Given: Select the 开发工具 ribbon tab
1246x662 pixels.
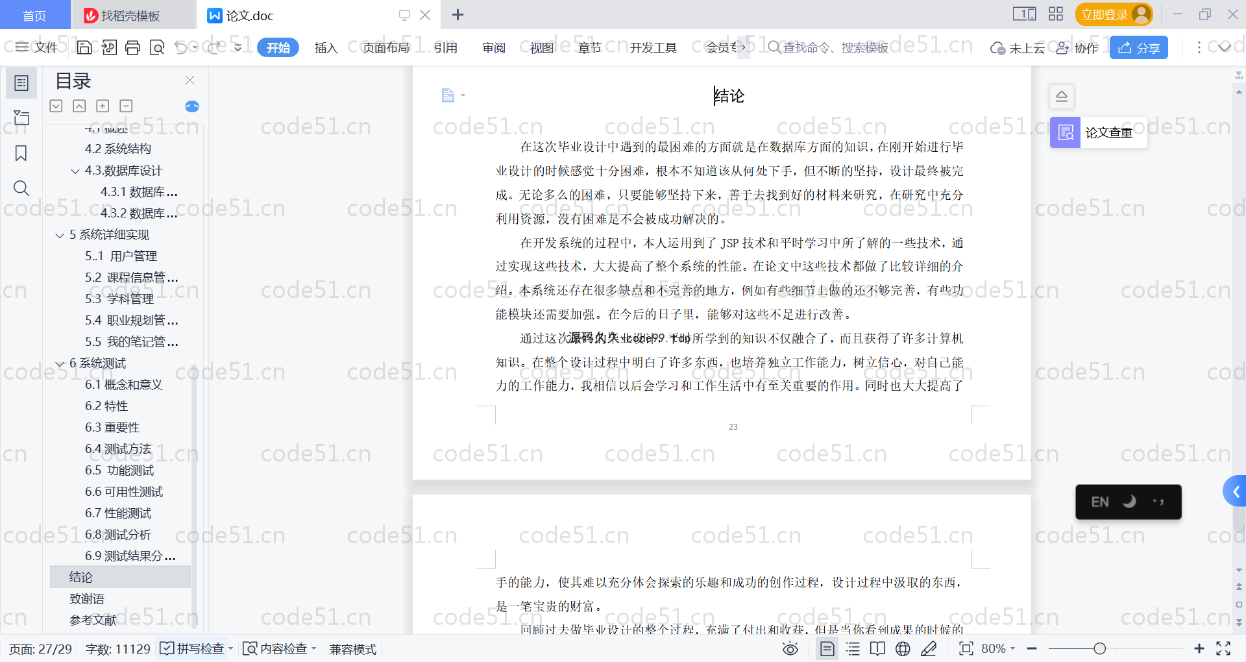Looking at the screenshot, I should (x=653, y=47).
